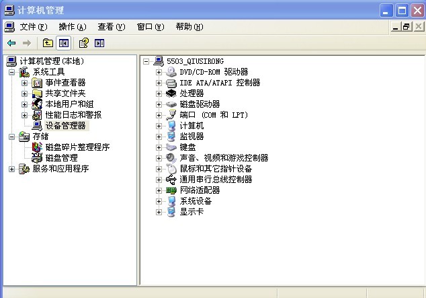Click the 声音、视频和游戏控制器 speaker icon

coord(171,158)
